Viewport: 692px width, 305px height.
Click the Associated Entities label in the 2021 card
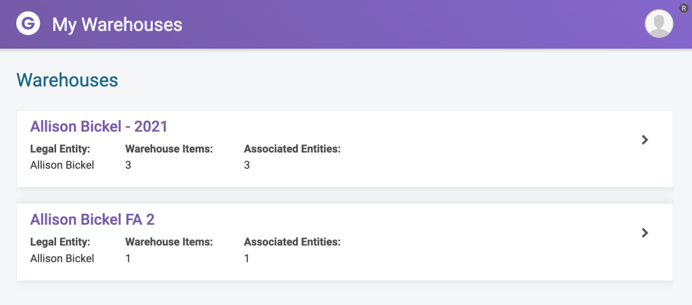[292, 149]
